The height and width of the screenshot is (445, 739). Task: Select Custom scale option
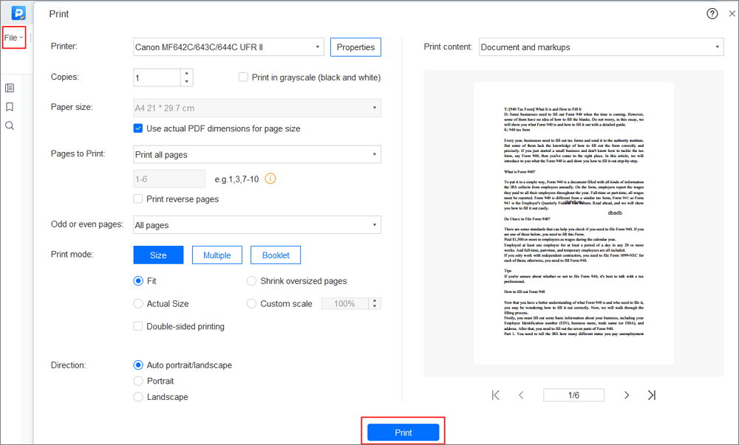tap(252, 304)
